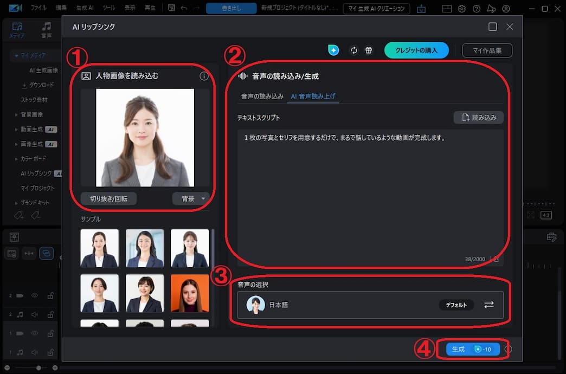Mute the audio track speaker icon
The image size is (566, 374).
coord(34,314)
